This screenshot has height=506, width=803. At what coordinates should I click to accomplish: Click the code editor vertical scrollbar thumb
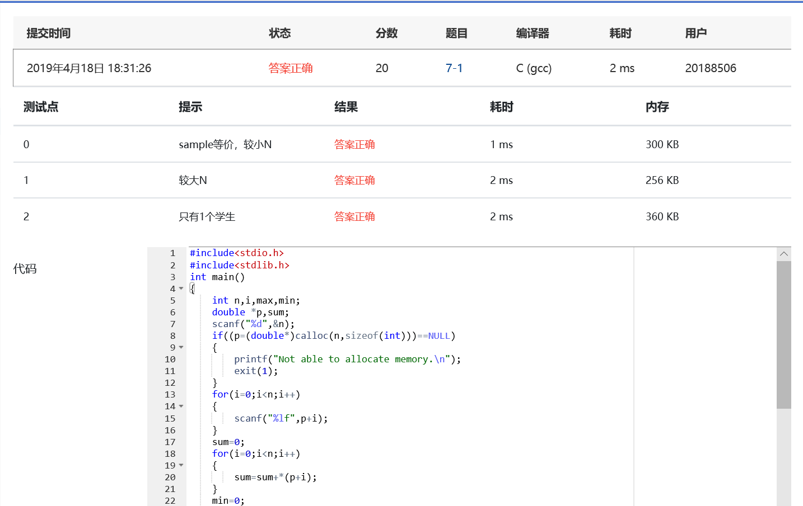784,334
